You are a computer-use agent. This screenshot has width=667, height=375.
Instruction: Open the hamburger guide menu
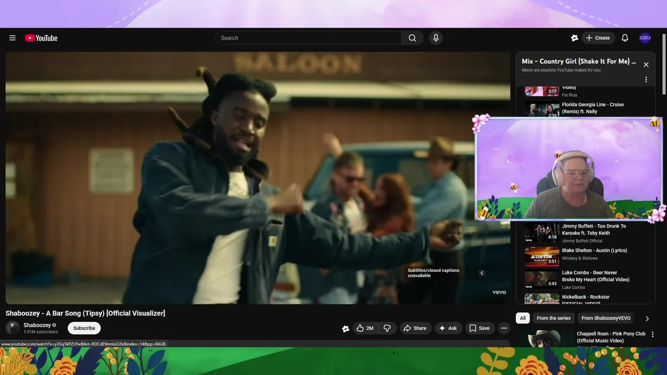click(13, 38)
